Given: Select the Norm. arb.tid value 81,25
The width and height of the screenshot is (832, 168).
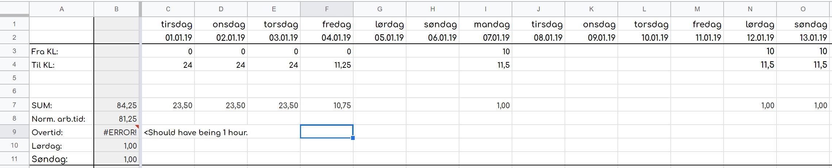Looking at the screenshot, I should point(116,119).
